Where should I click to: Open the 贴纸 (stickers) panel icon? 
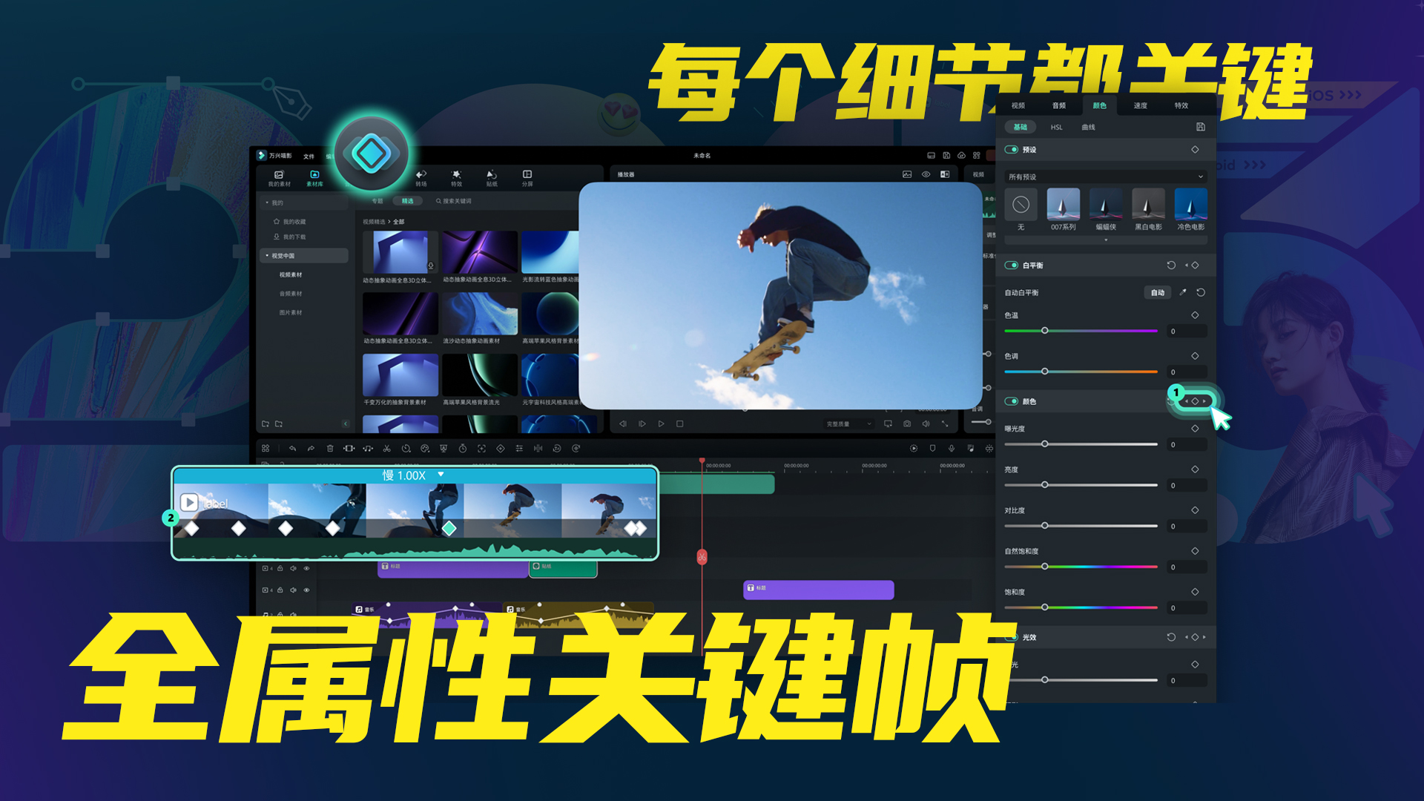[491, 177]
